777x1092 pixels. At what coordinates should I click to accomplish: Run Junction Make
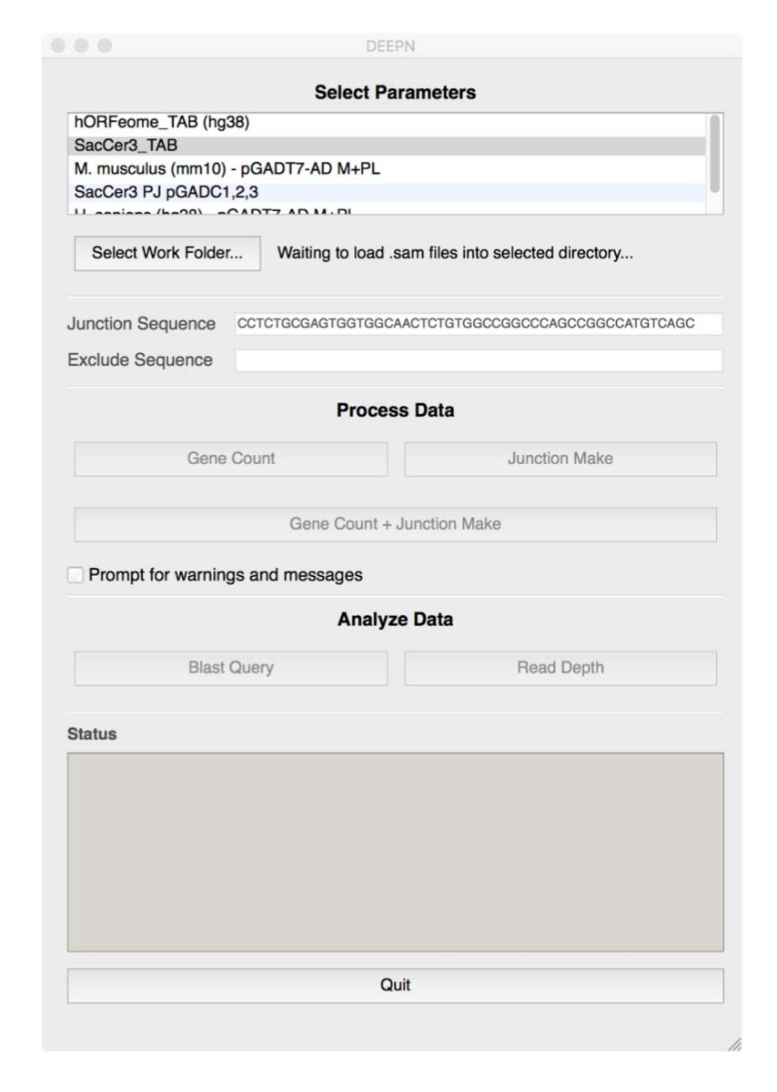(x=560, y=459)
